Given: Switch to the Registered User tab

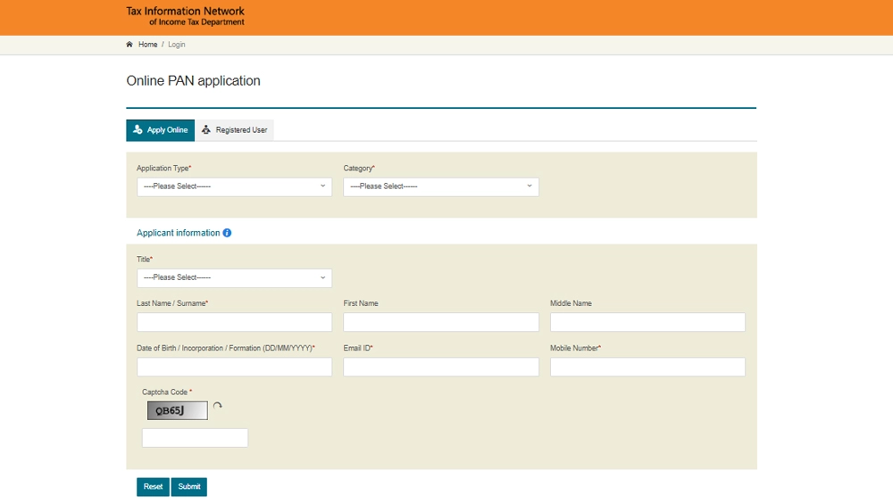Looking at the screenshot, I should click(x=234, y=130).
